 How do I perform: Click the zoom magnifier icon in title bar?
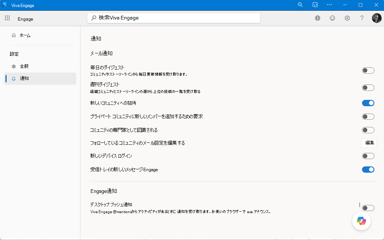click(x=300, y=5)
